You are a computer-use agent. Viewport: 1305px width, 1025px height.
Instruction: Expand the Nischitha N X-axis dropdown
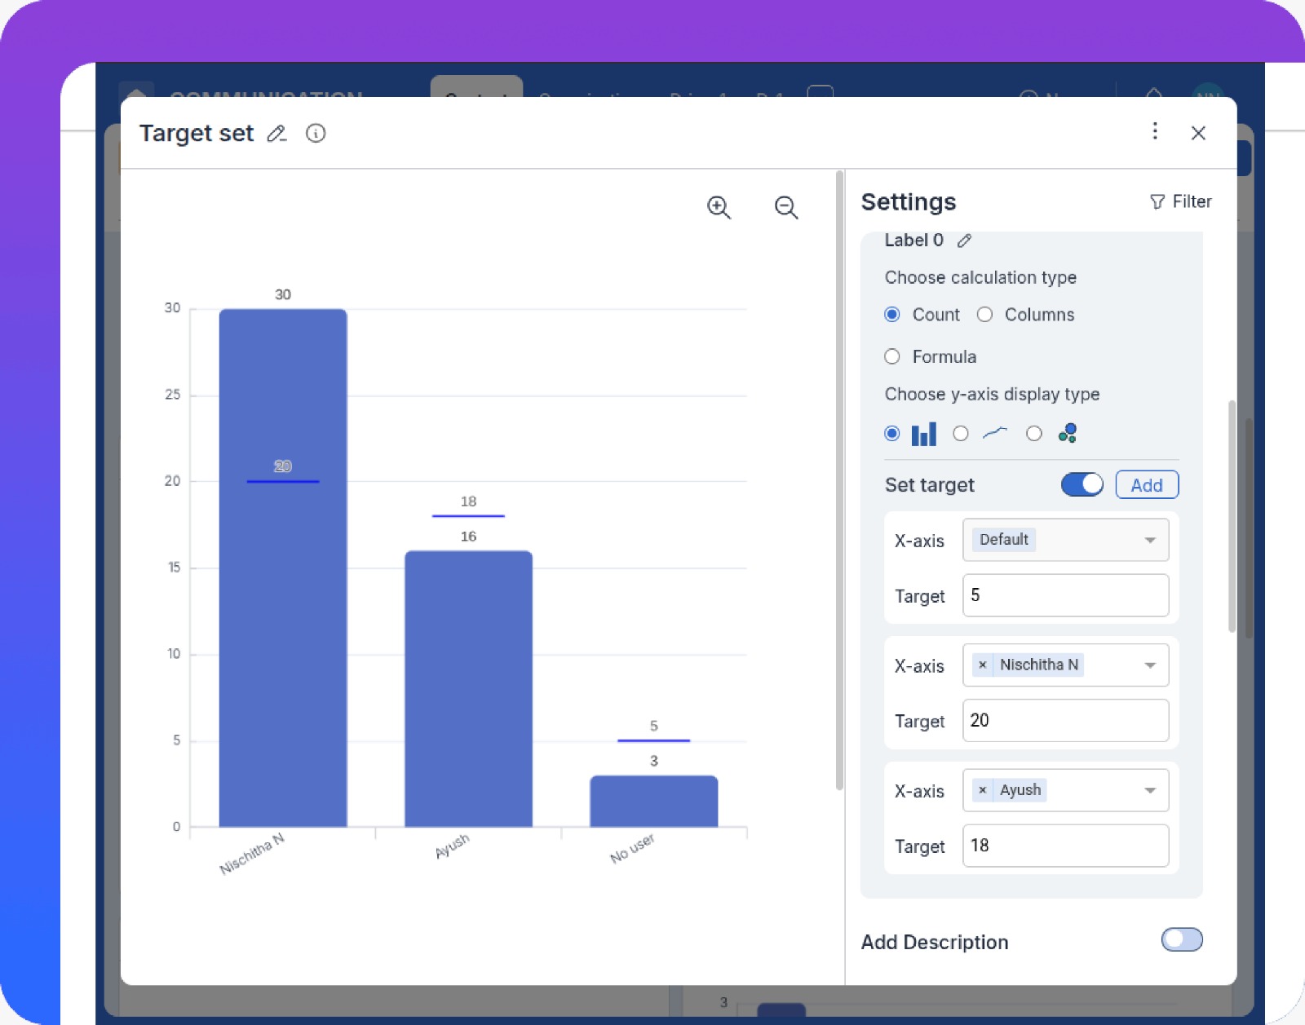tap(1149, 665)
